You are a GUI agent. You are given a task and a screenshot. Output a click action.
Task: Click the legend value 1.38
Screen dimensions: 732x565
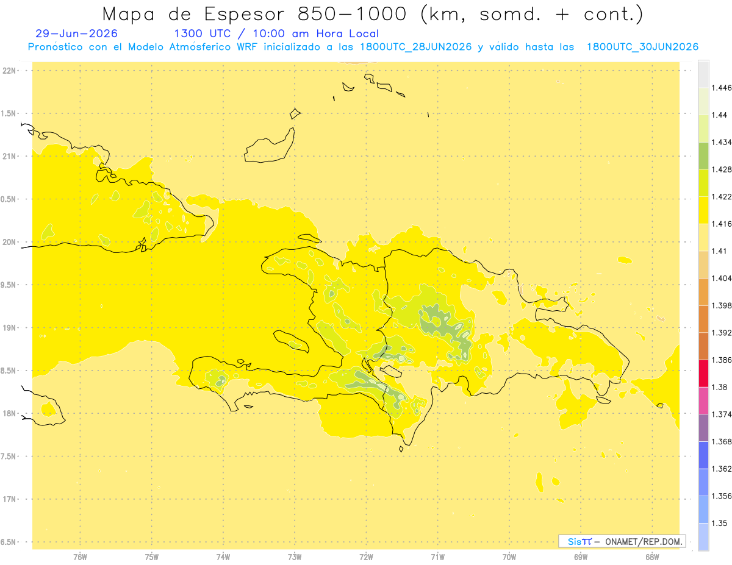click(x=719, y=387)
